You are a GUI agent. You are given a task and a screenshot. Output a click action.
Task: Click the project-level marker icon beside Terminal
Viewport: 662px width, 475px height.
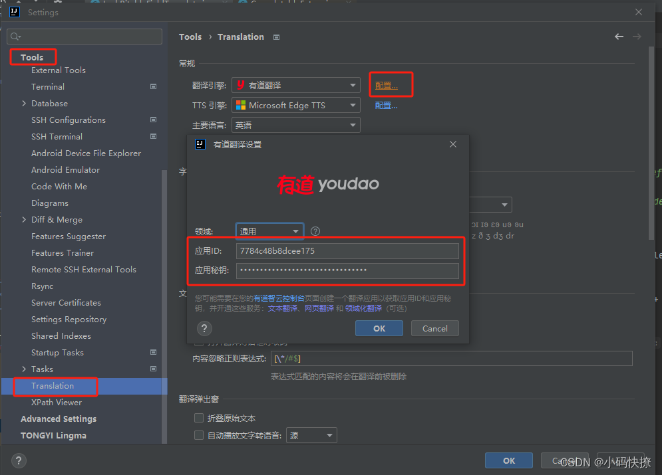[153, 86]
